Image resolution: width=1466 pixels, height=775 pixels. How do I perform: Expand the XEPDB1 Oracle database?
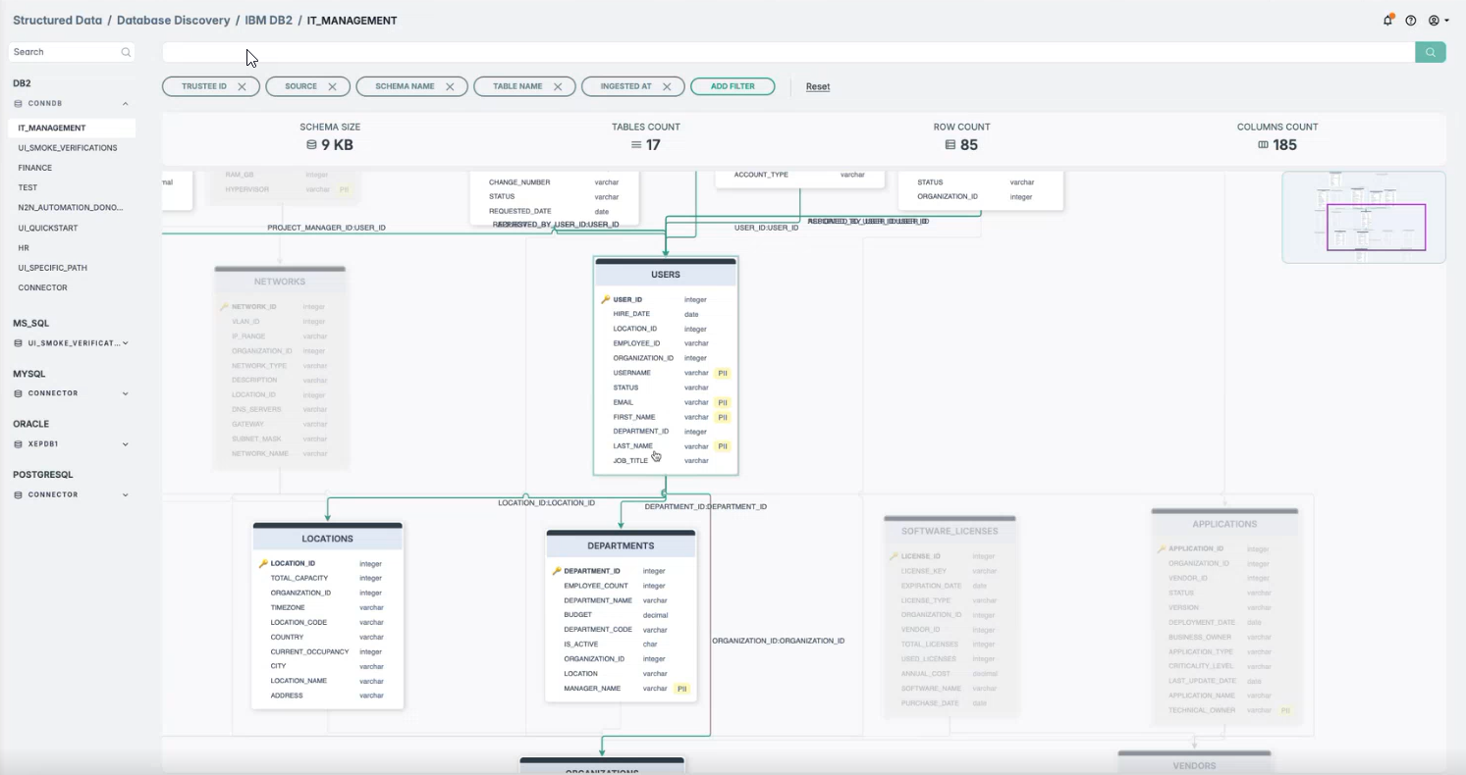coord(125,444)
